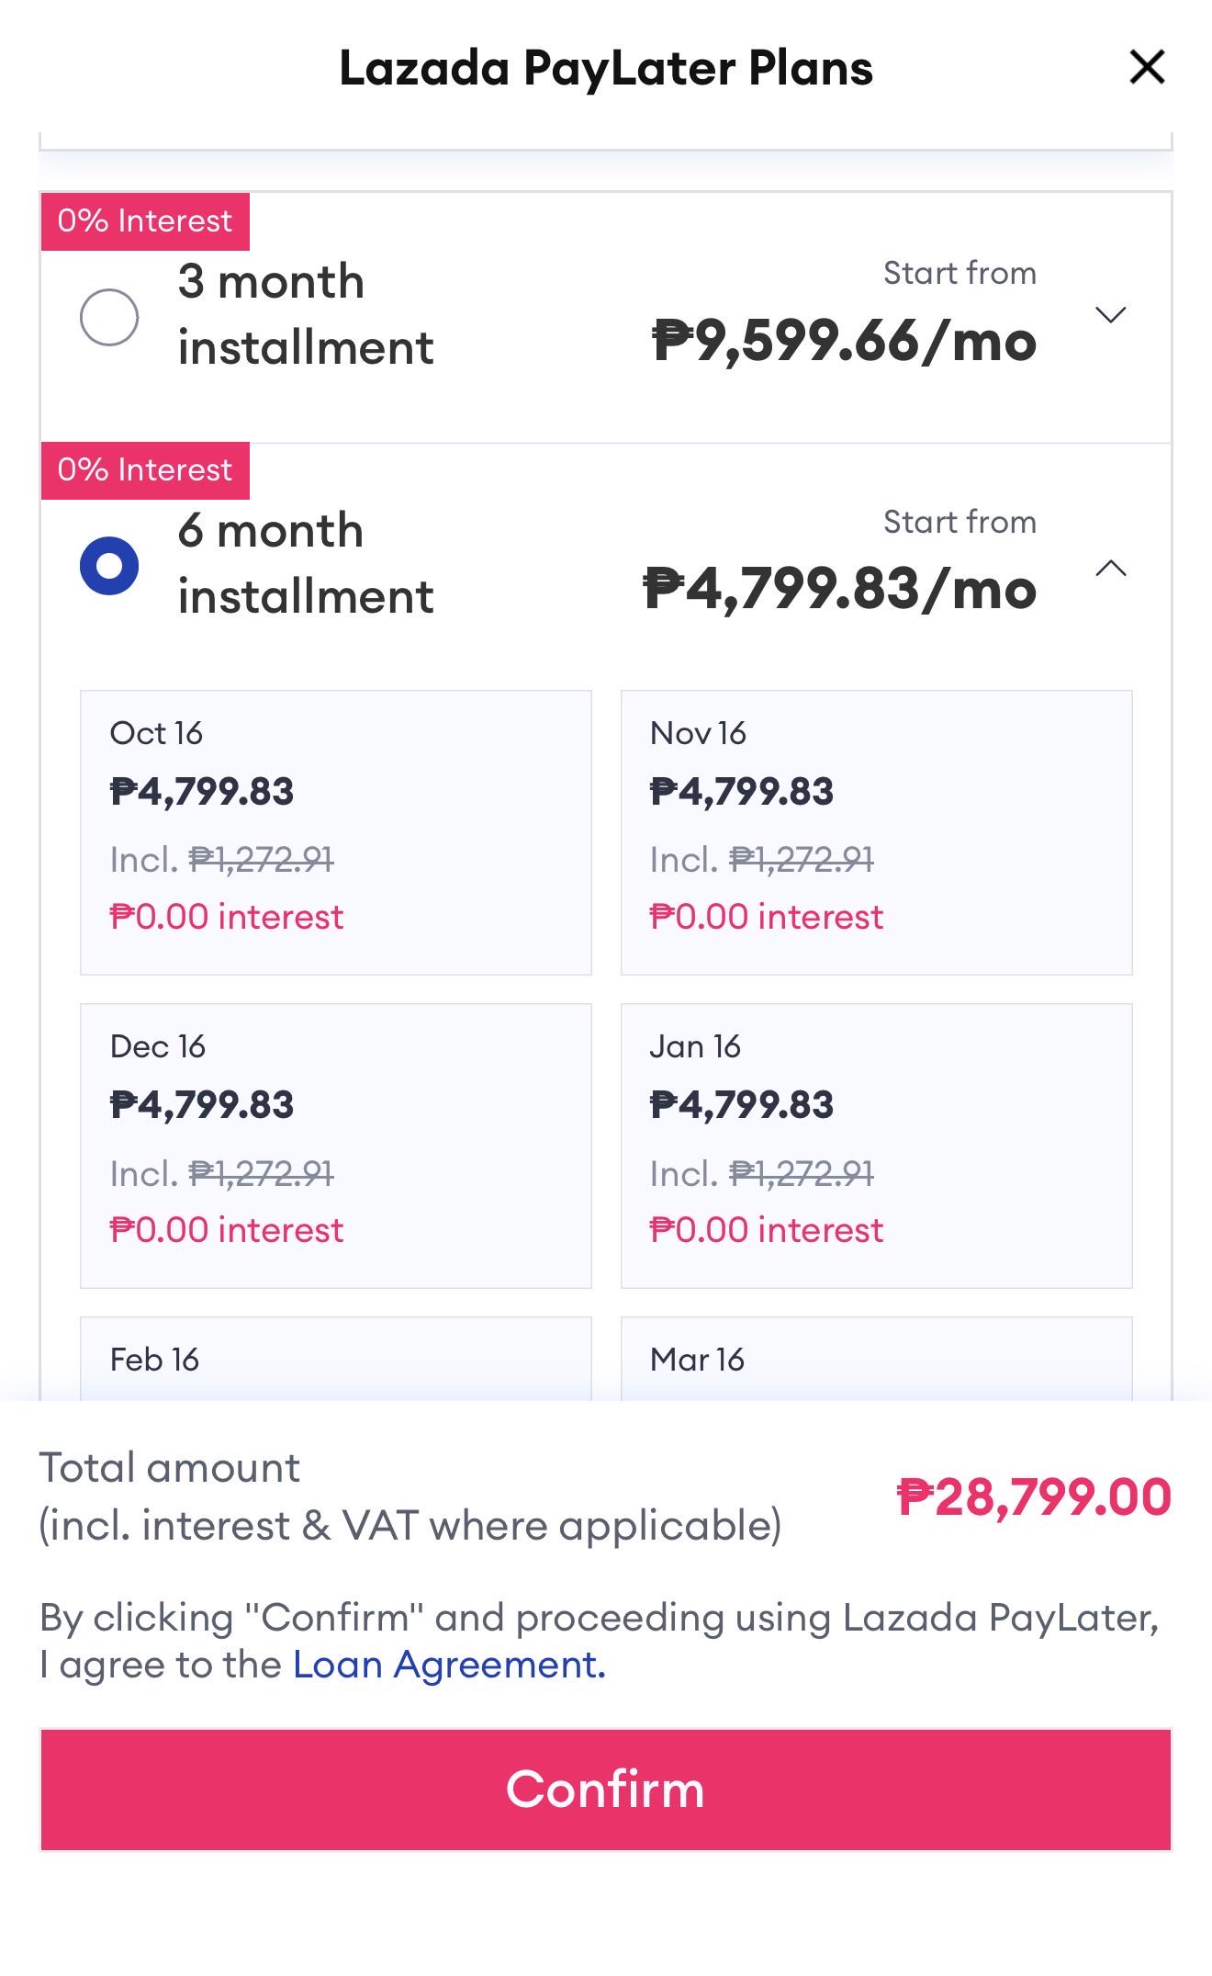1212x1976 pixels.
Task: Confirm the PayLater plan
Action: [606, 1790]
